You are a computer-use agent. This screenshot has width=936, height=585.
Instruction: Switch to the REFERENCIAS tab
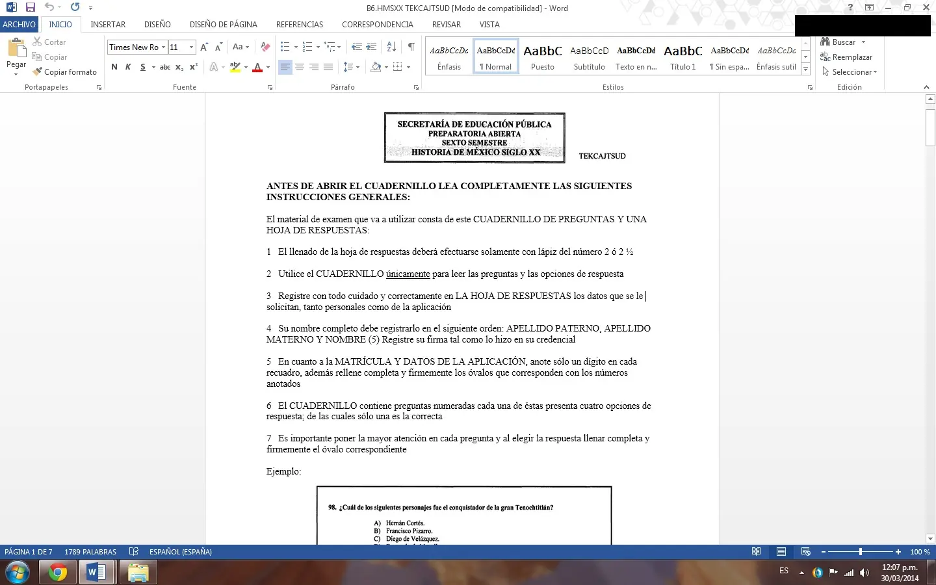pyautogui.click(x=300, y=25)
